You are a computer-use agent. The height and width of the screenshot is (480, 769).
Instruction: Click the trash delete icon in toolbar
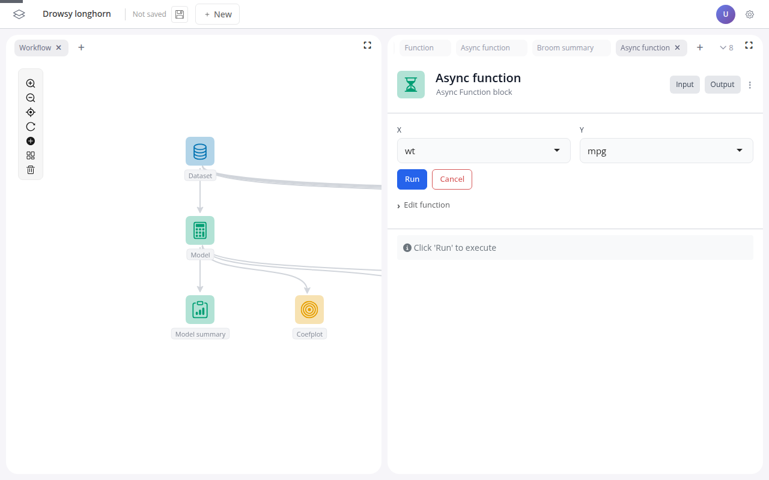pyautogui.click(x=31, y=170)
